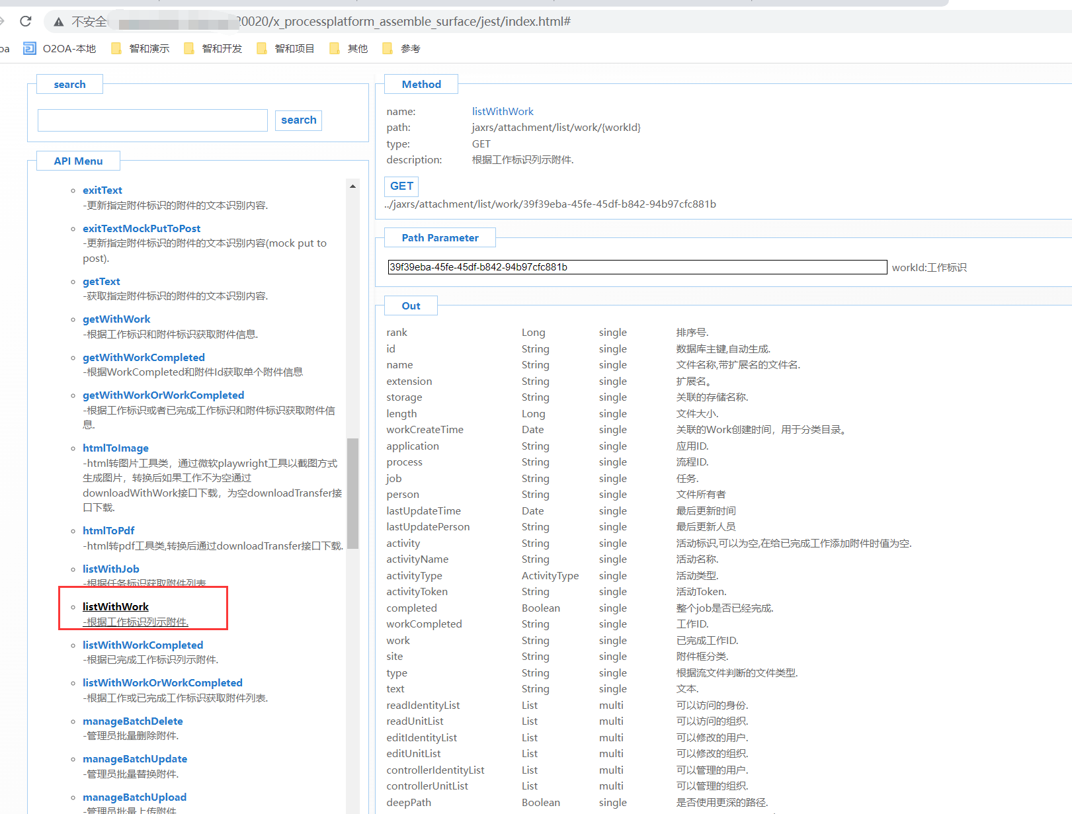Viewport: 1072px width, 814px height.
Task: Focus the API search text field
Action: 153,120
